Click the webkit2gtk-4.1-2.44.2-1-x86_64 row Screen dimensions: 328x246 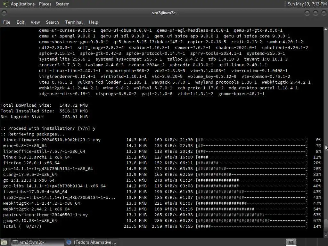(x=162, y=203)
